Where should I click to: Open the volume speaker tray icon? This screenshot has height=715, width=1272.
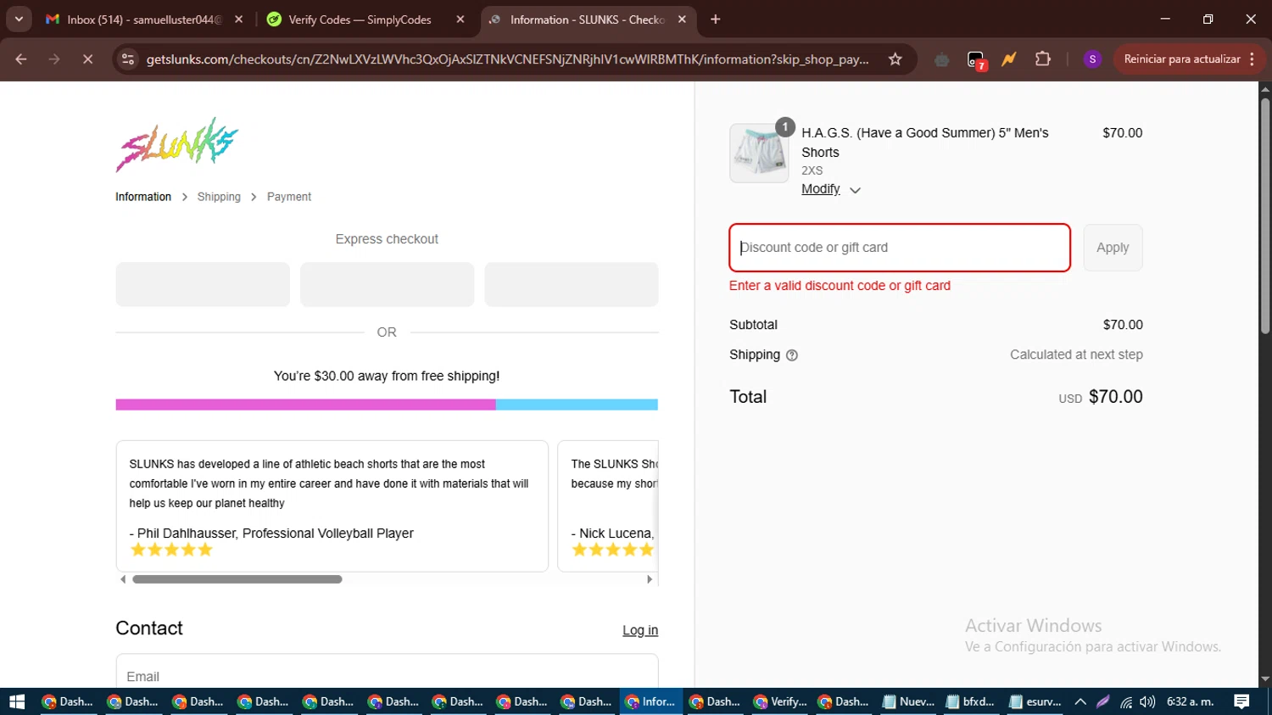[x=1147, y=701]
